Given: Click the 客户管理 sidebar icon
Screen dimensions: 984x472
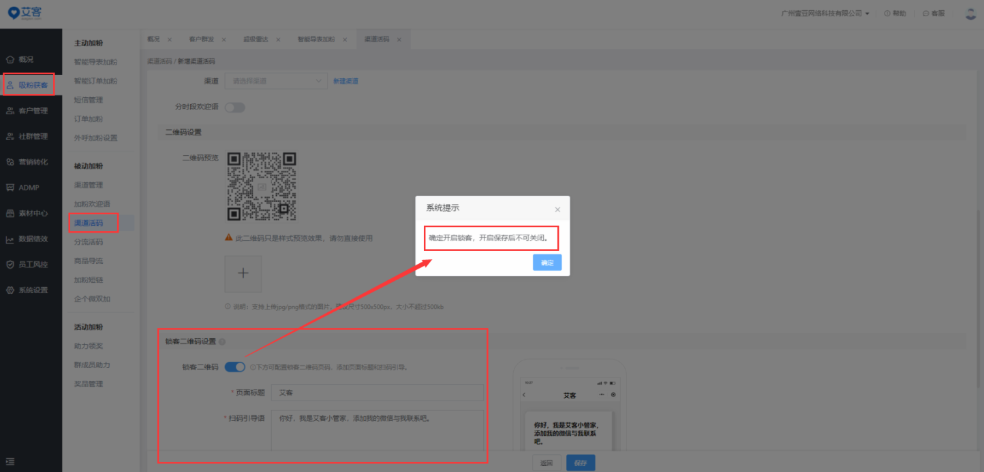Looking at the screenshot, I should coord(10,111).
